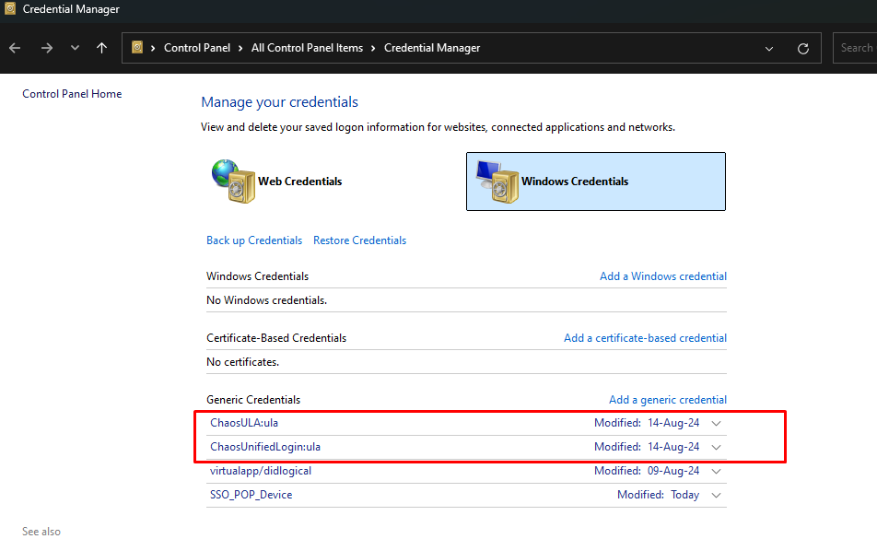
Task: Open the Recent locations dropdown arrow
Action: point(75,48)
